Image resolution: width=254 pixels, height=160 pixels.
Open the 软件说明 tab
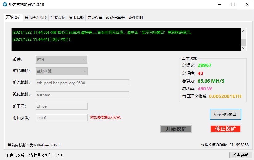point(135,18)
